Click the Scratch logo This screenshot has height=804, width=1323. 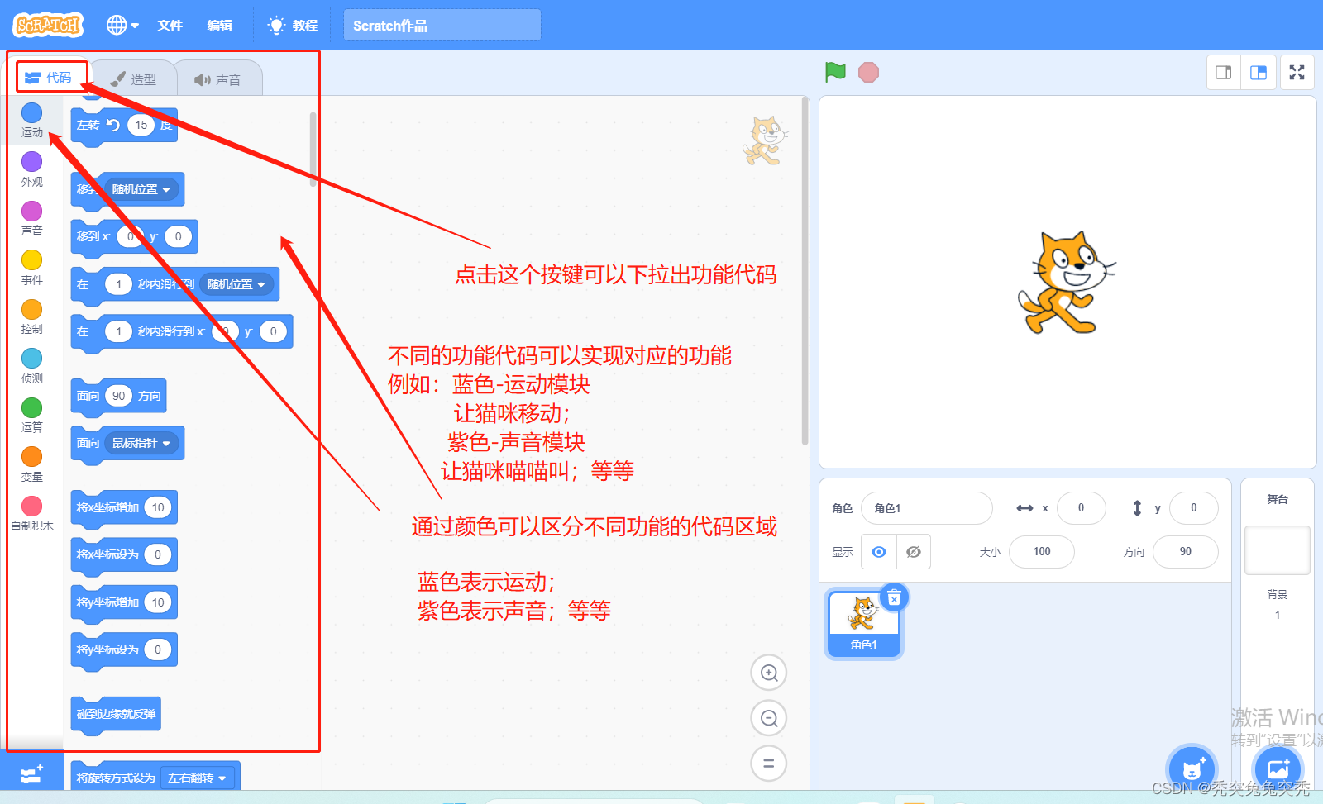pyautogui.click(x=48, y=25)
